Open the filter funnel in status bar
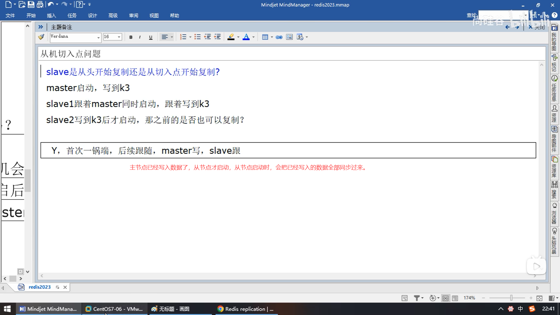 pyautogui.click(x=417, y=298)
